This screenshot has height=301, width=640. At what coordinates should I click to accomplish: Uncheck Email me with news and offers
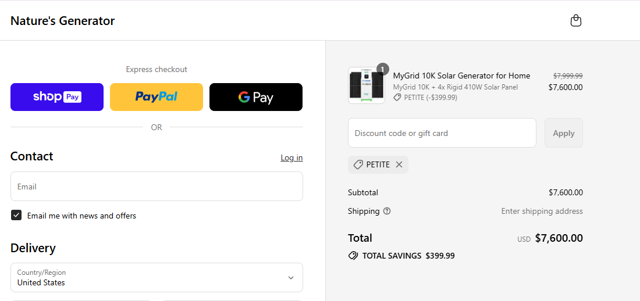point(16,216)
